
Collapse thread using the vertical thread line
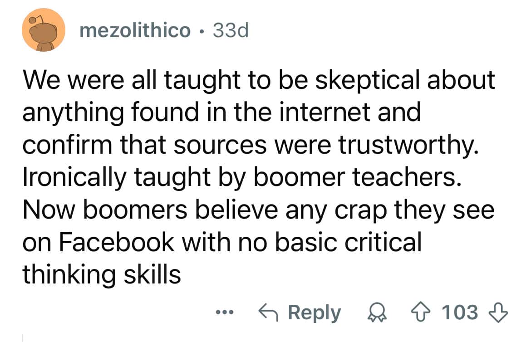[x=23, y=337]
